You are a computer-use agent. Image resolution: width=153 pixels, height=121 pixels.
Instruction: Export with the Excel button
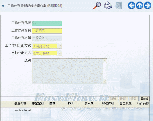[144, 99]
